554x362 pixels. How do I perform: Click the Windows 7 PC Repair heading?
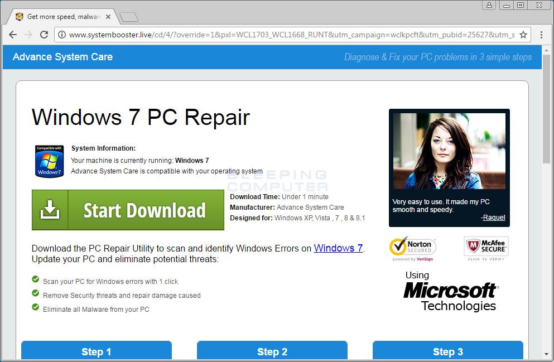pyautogui.click(x=141, y=117)
